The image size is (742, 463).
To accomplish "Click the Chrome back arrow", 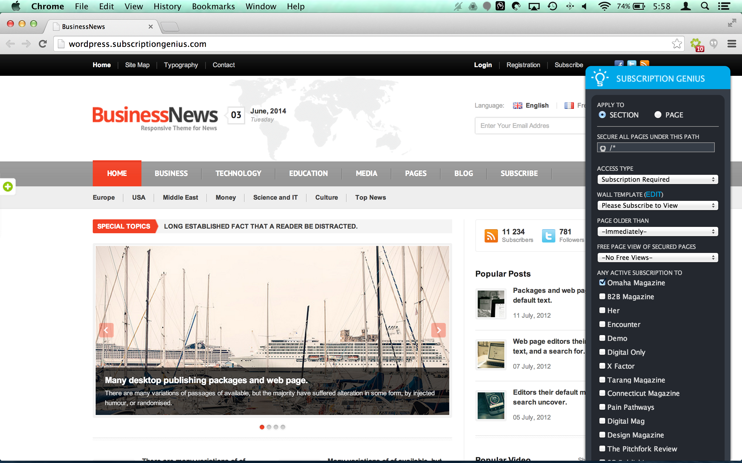I will click(x=10, y=44).
